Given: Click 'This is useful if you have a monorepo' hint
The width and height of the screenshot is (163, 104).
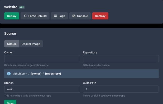Looking at the screenshot, I should point(104,96).
